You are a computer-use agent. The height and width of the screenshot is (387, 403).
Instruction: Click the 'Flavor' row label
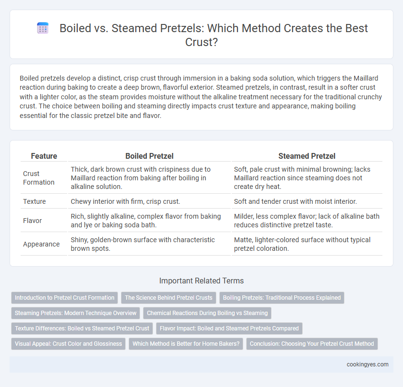coord(33,221)
